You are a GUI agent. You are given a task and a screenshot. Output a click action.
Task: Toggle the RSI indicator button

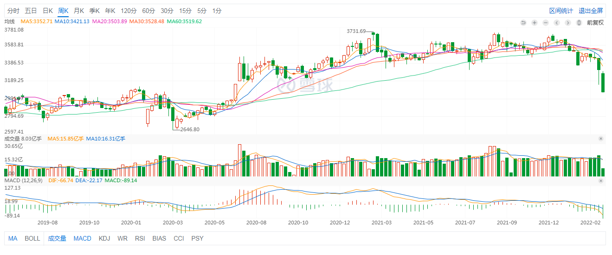pos(140,238)
